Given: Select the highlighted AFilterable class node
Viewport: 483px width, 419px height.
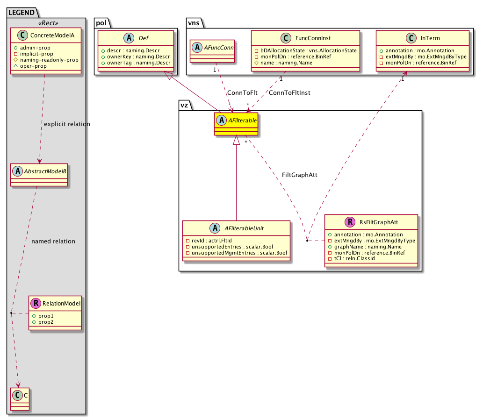Looking at the screenshot, I should click(x=236, y=125).
